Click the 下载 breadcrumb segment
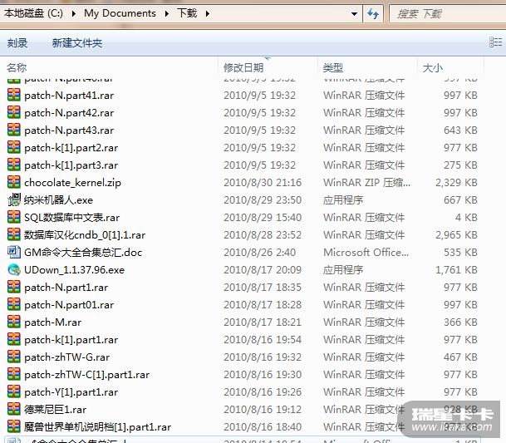 187,13
